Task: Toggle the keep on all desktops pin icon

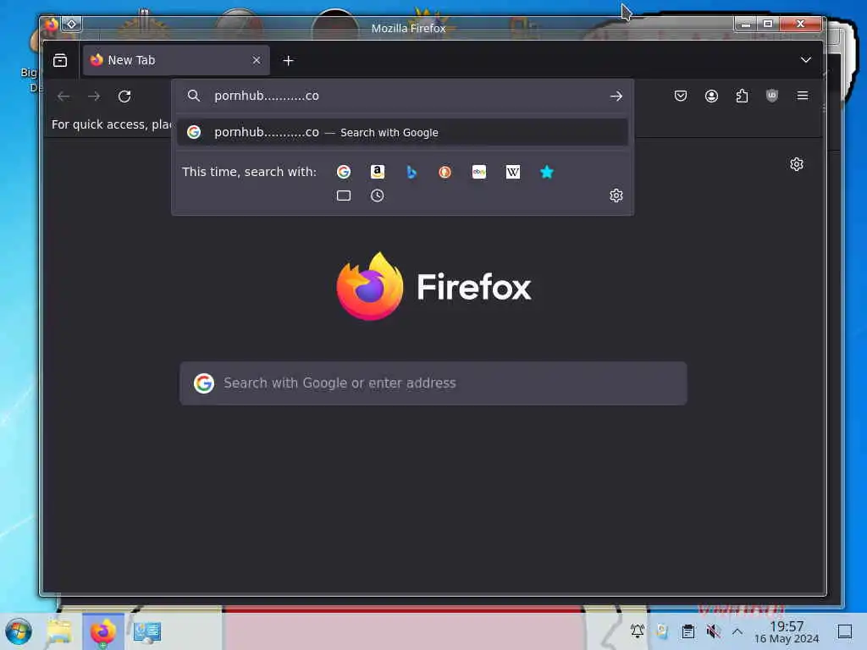Action: [71, 25]
